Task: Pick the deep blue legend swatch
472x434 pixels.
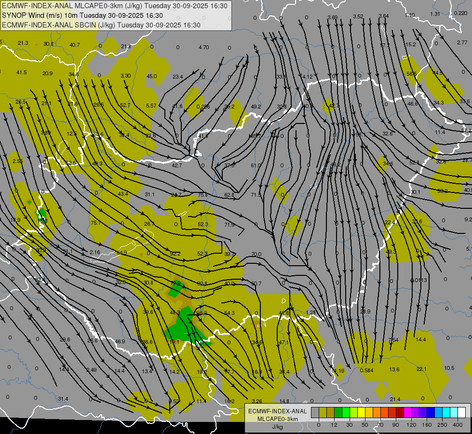Action: 431,412
